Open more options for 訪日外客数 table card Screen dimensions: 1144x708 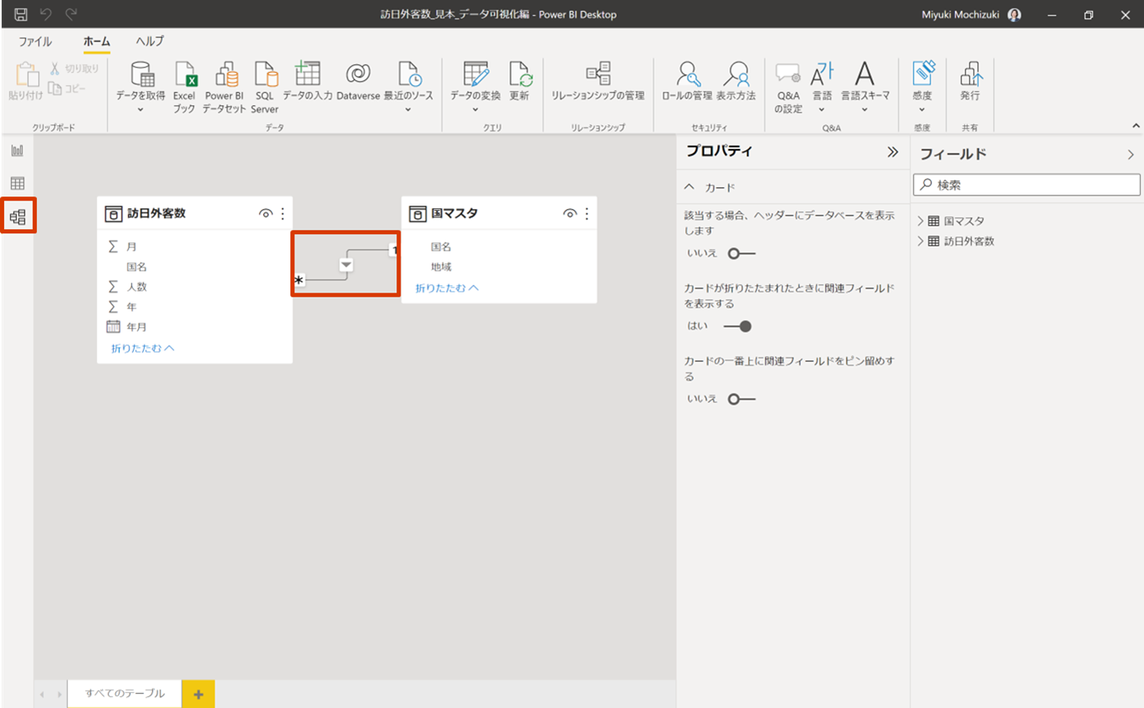click(283, 214)
